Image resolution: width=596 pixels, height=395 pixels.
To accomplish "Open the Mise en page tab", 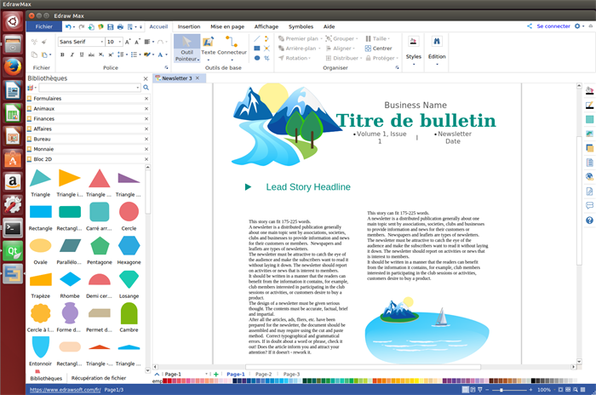I will pos(227,26).
